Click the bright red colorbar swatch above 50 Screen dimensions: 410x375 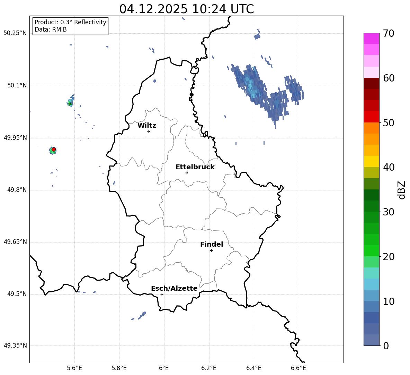(372, 117)
